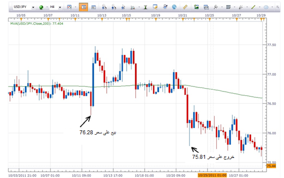Select the blue globe icon
Viewport: 284px width, 178px height.
pyautogui.click(x=174, y=7)
